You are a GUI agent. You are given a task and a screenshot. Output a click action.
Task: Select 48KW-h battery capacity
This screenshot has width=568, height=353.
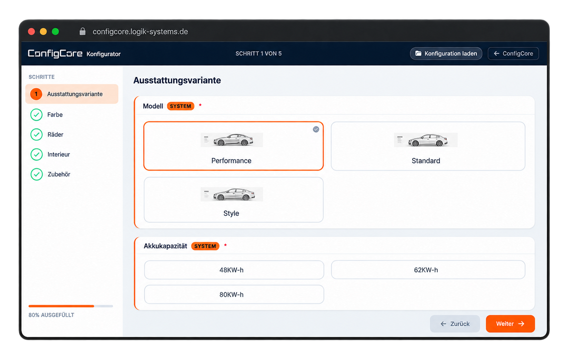point(234,270)
